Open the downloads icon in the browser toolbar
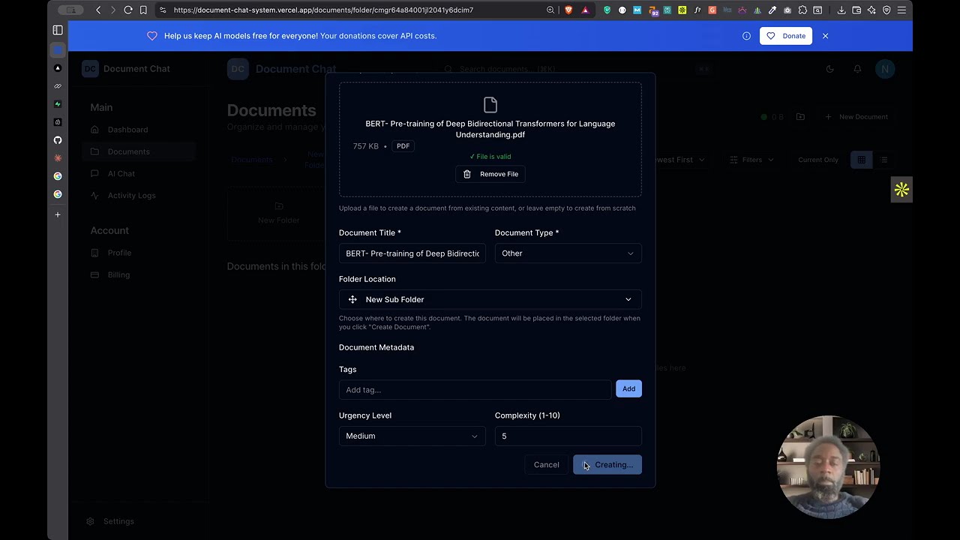 pyautogui.click(x=841, y=10)
